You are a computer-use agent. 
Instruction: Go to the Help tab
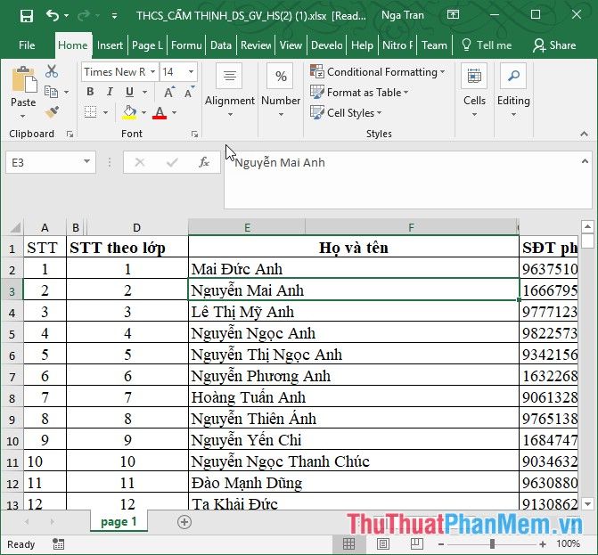coord(362,45)
